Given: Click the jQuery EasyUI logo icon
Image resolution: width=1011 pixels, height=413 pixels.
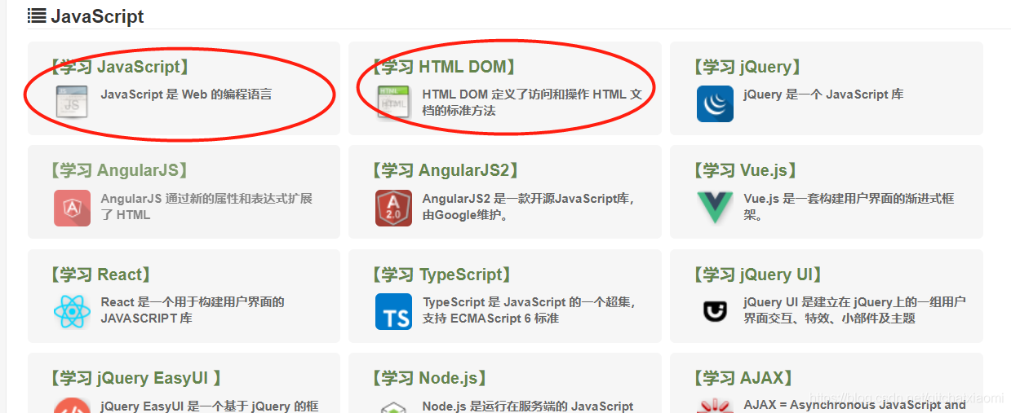Looking at the screenshot, I should [72, 406].
